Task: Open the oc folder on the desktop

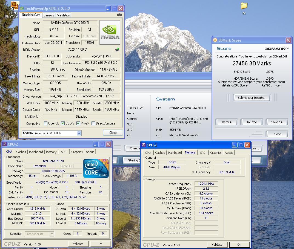Action: click(244, 8)
